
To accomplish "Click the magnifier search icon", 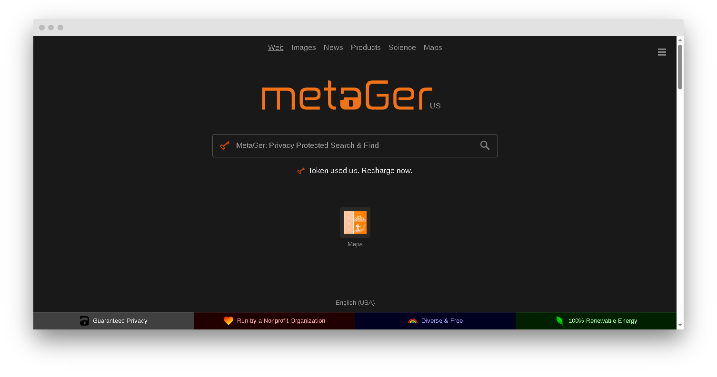I will pos(485,145).
